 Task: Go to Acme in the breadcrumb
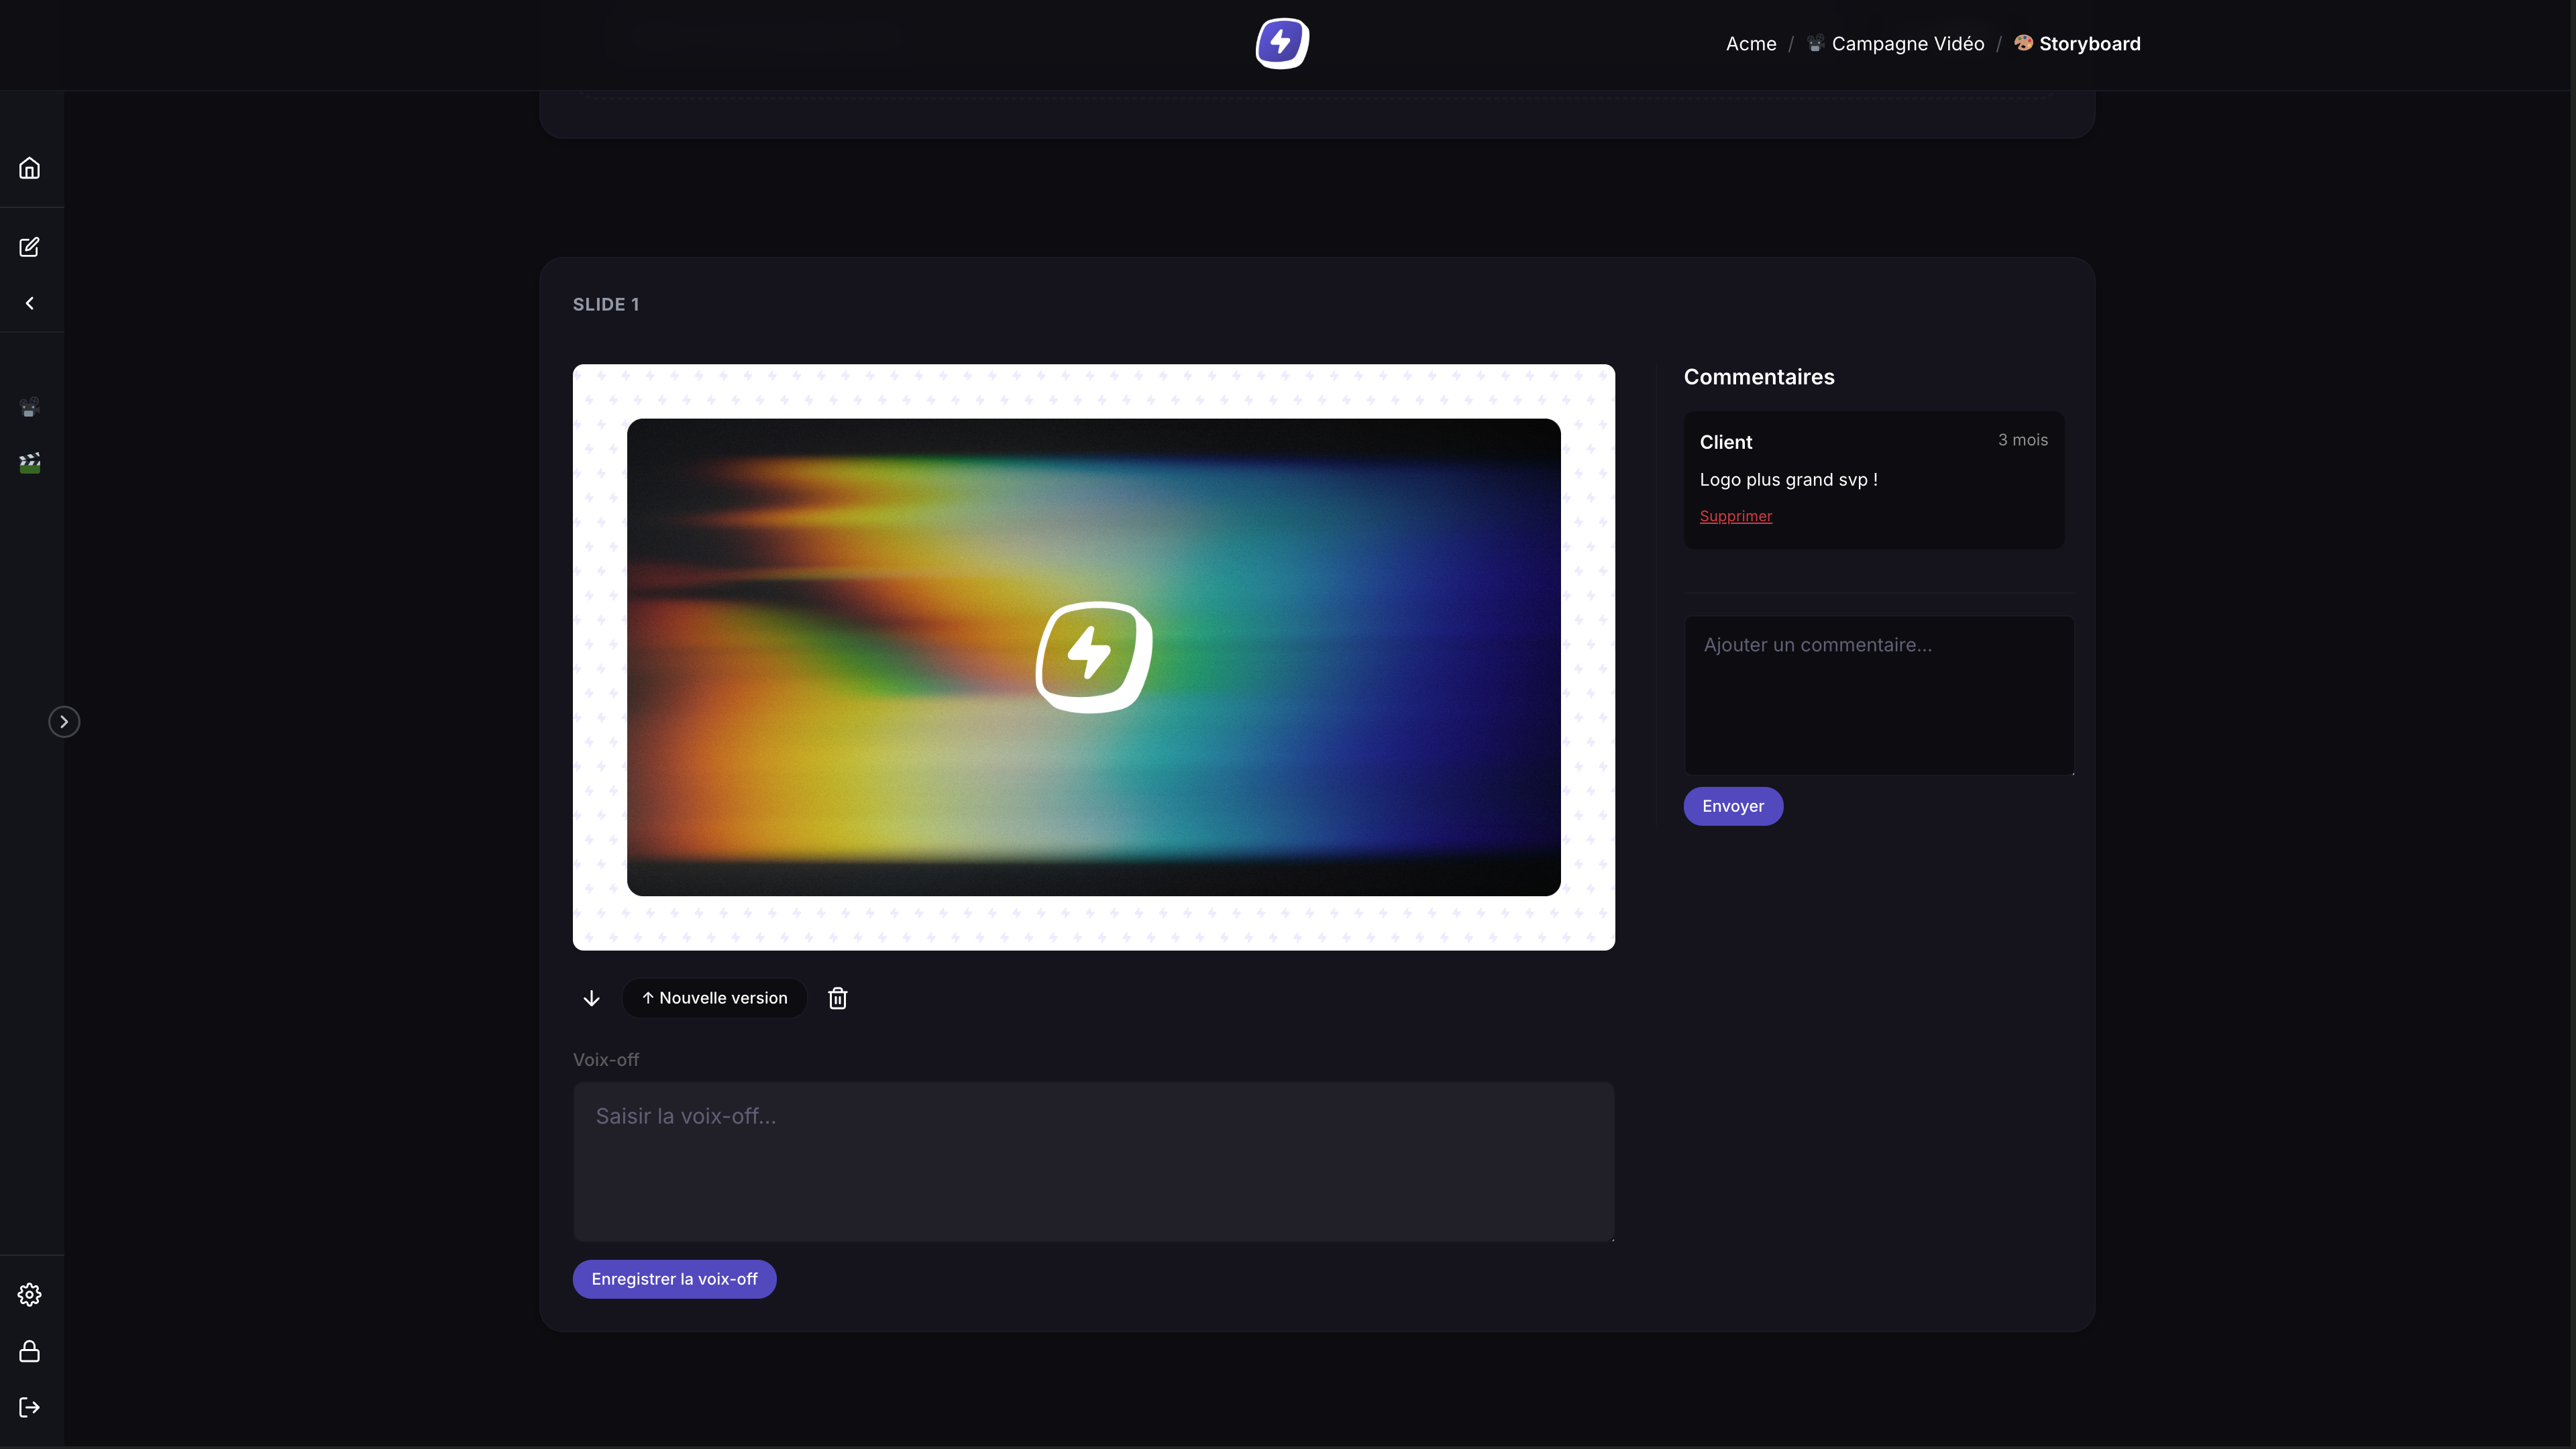click(1751, 44)
